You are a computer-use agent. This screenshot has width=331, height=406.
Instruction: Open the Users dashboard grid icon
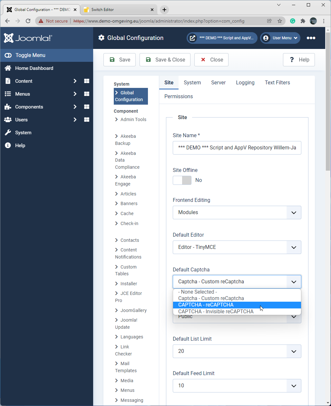pyautogui.click(x=87, y=120)
